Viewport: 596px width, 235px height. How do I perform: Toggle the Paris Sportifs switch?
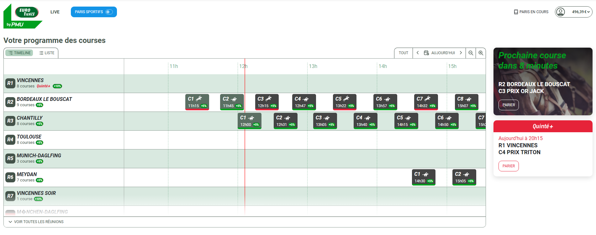pyautogui.click(x=109, y=12)
